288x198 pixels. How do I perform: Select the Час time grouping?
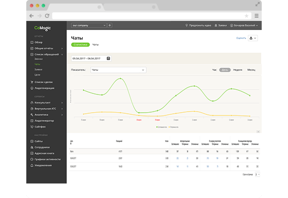(x=215, y=70)
